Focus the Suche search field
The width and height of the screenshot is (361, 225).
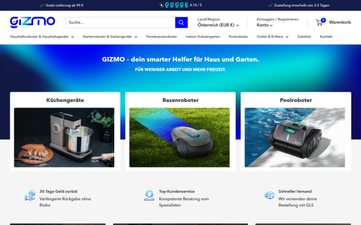(x=120, y=23)
